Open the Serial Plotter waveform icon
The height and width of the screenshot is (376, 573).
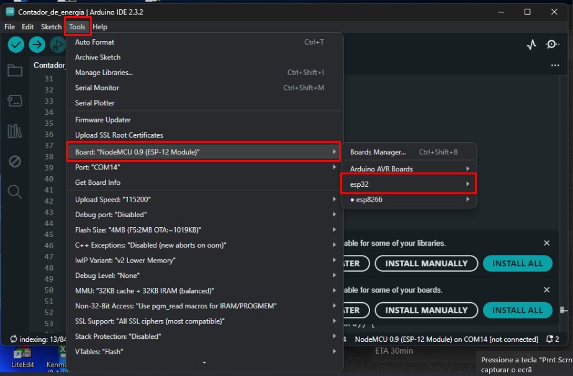pos(531,43)
